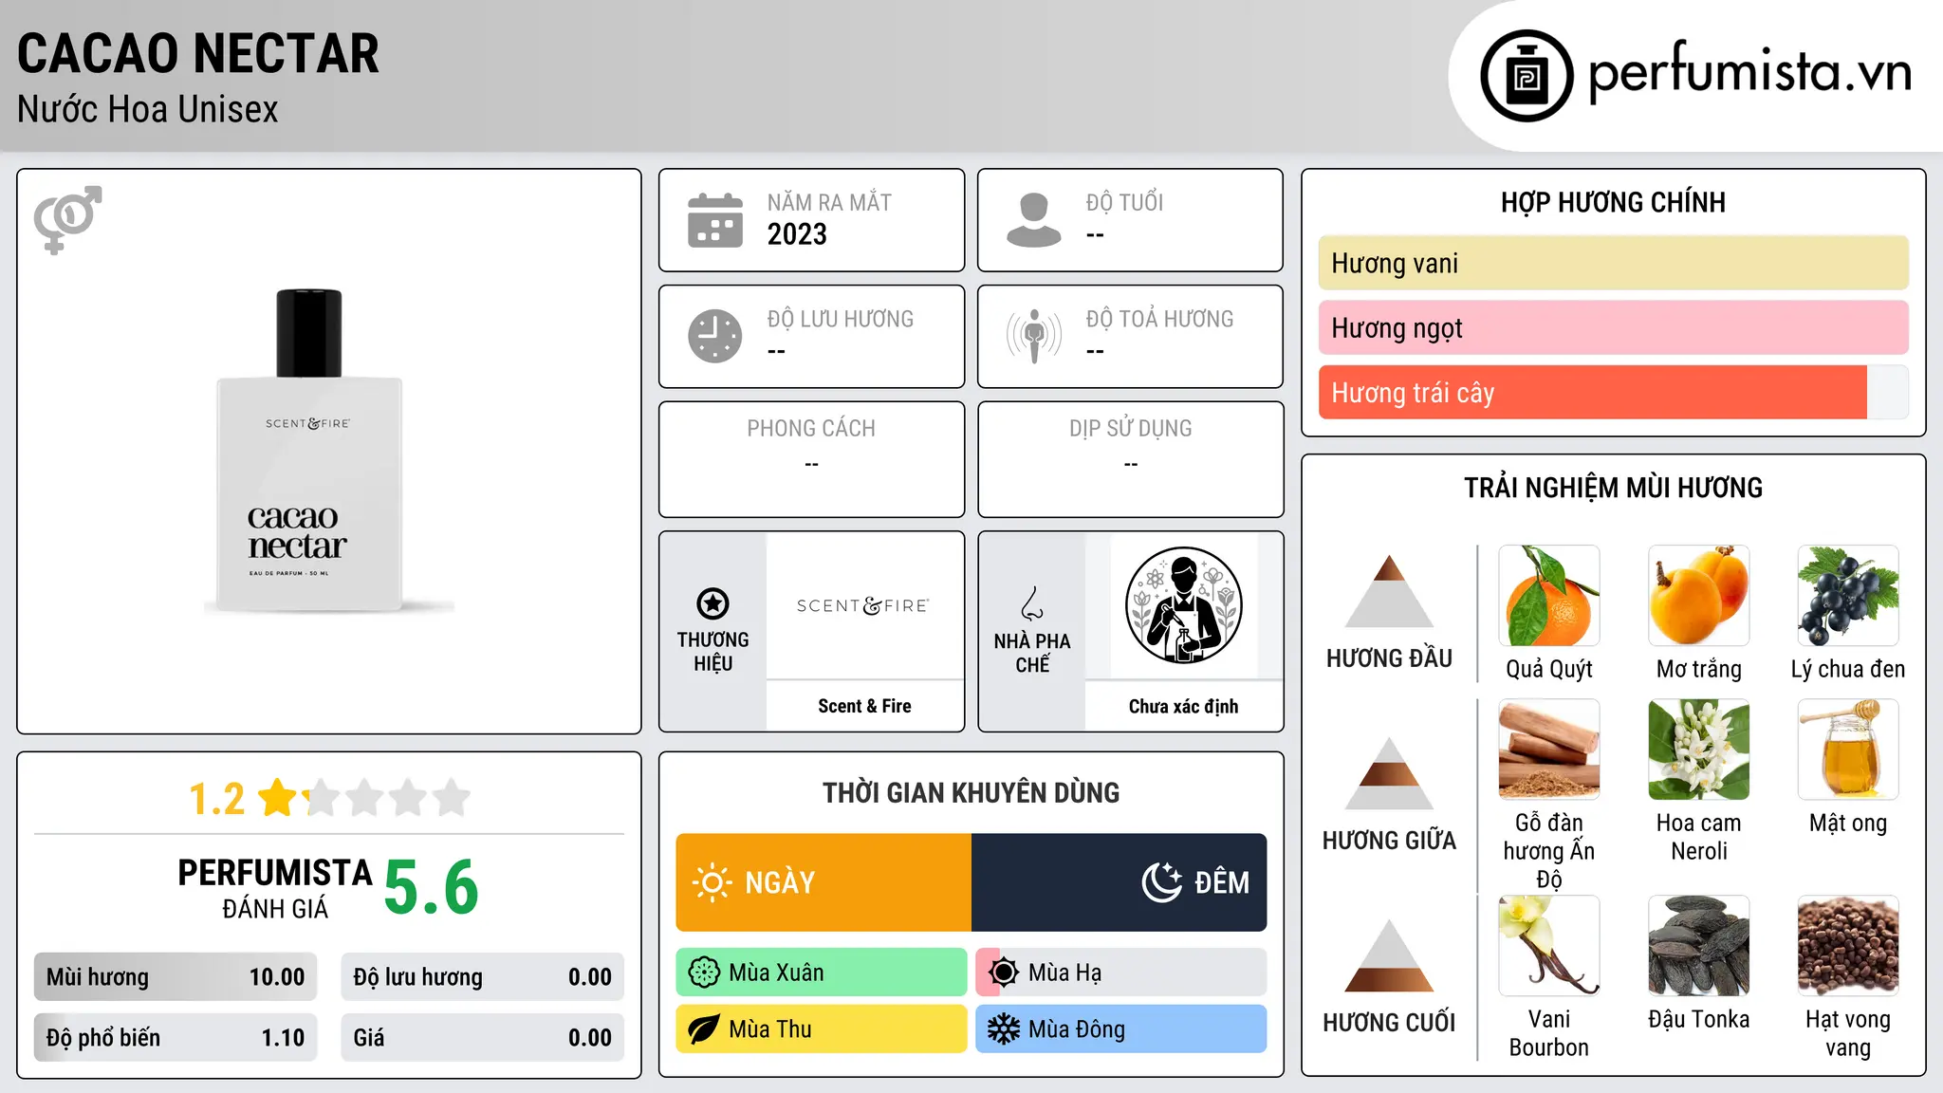Click the CACAO NECTAR title
The height and width of the screenshot is (1093, 1943).
click(198, 53)
